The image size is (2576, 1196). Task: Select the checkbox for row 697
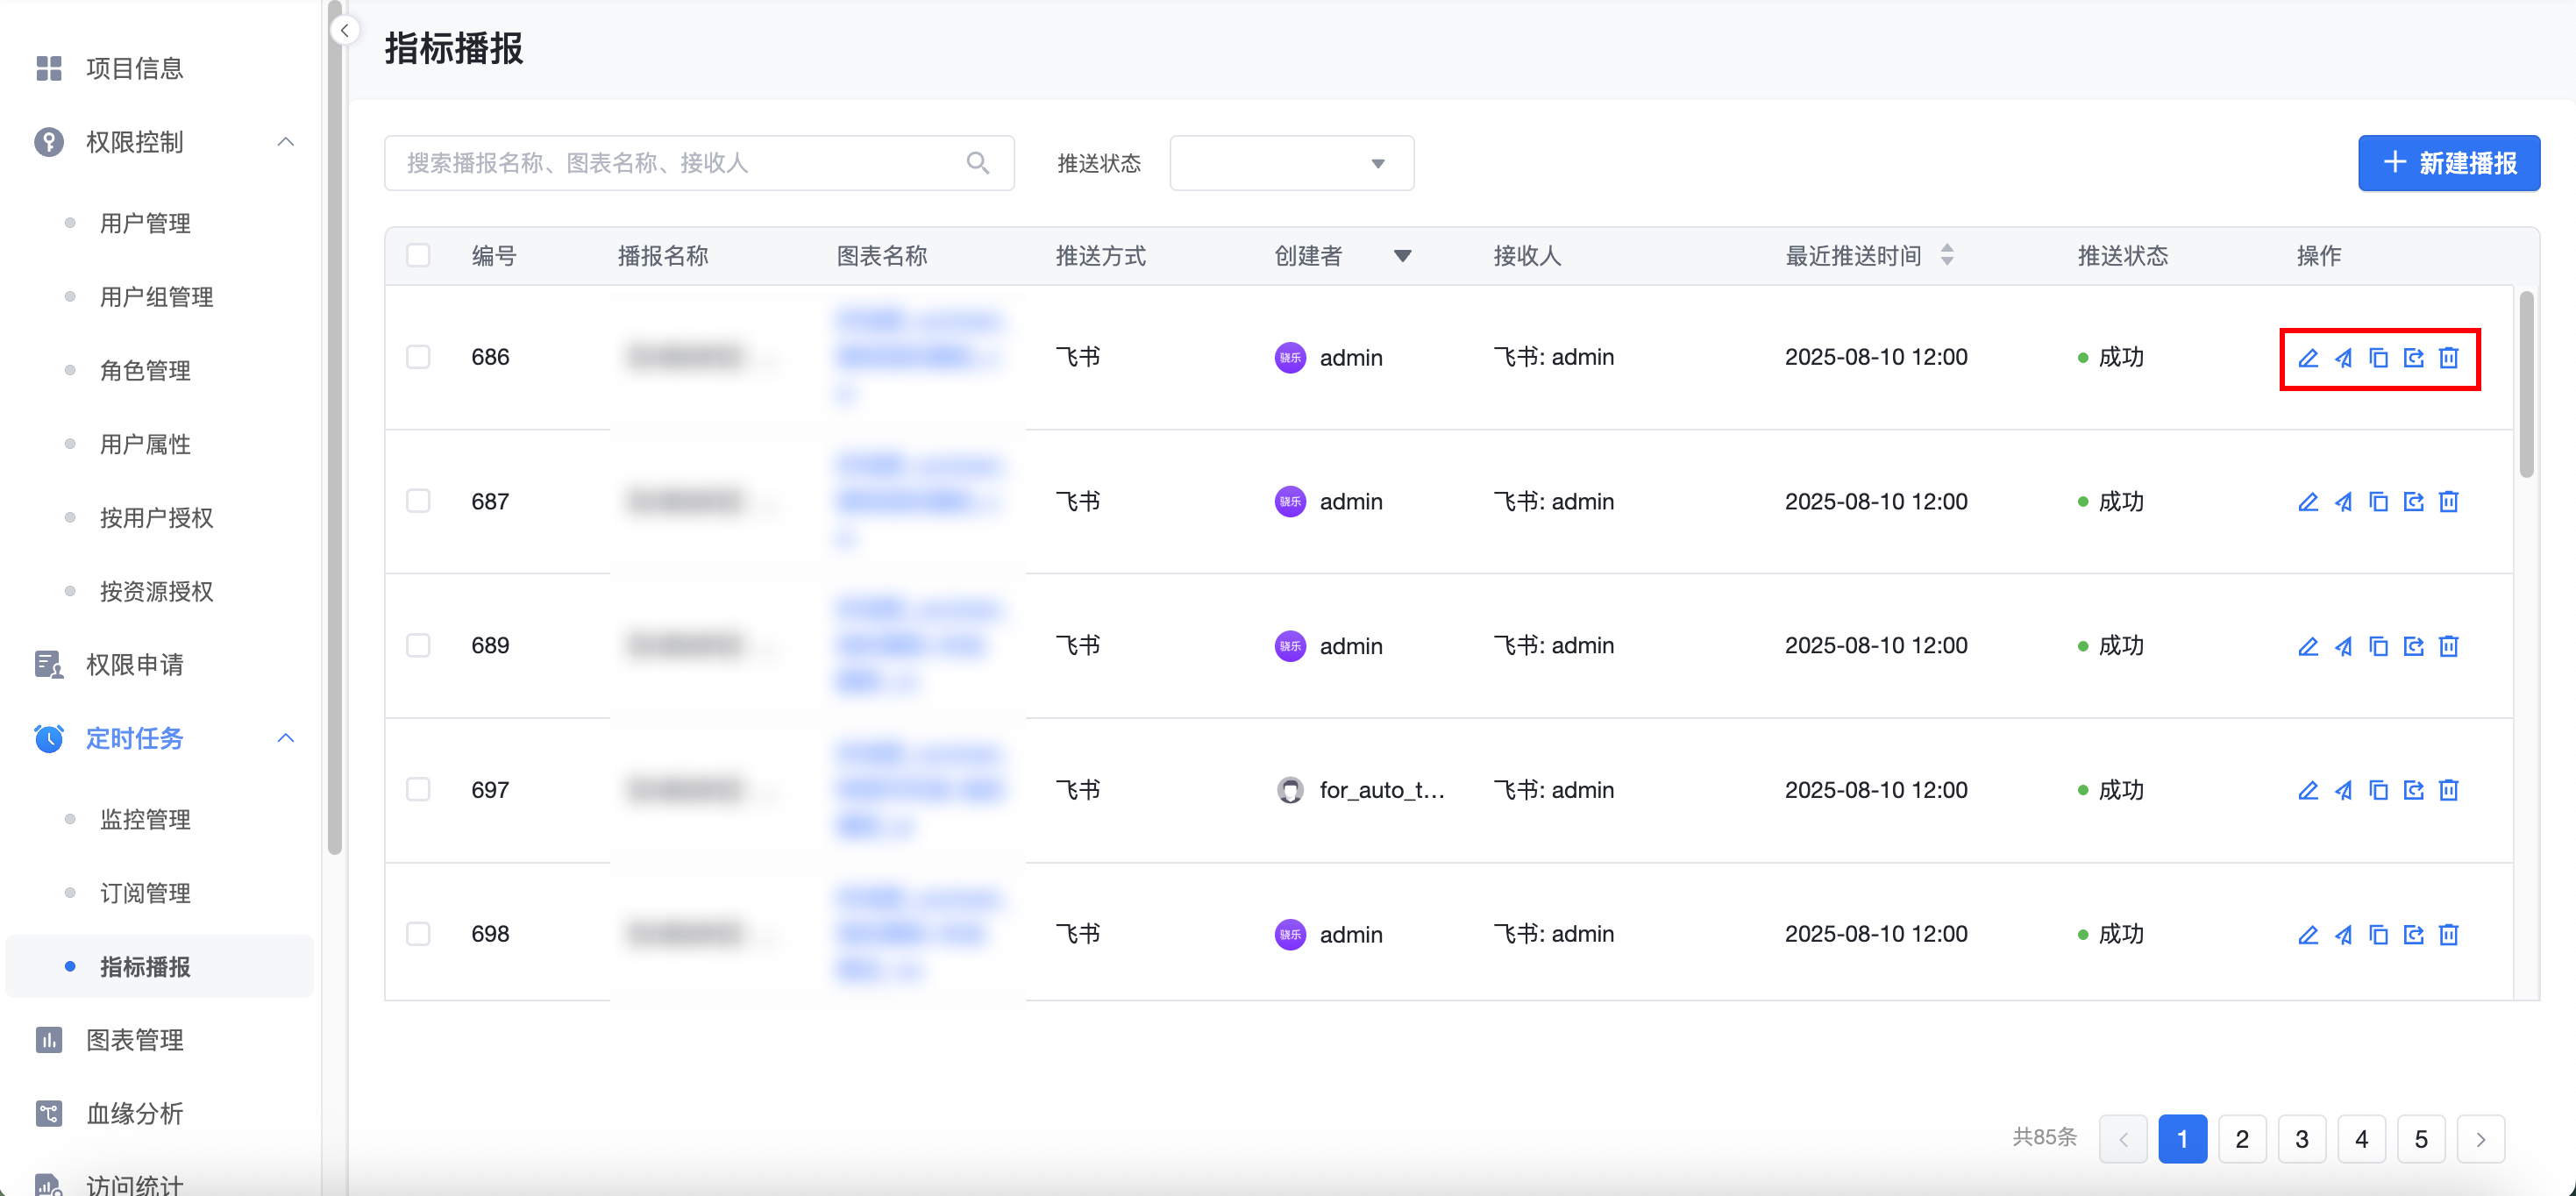418,789
